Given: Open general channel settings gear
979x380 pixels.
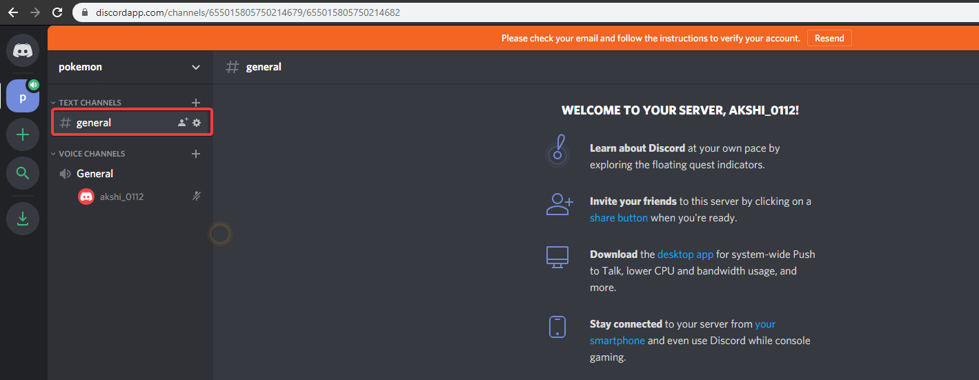Looking at the screenshot, I should (197, 123).
